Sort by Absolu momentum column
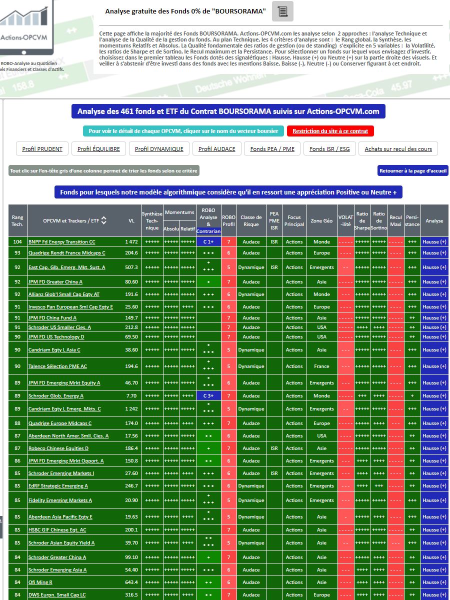Image resolution: width=450 pixels, height=600 pixels. click(171, 228)
